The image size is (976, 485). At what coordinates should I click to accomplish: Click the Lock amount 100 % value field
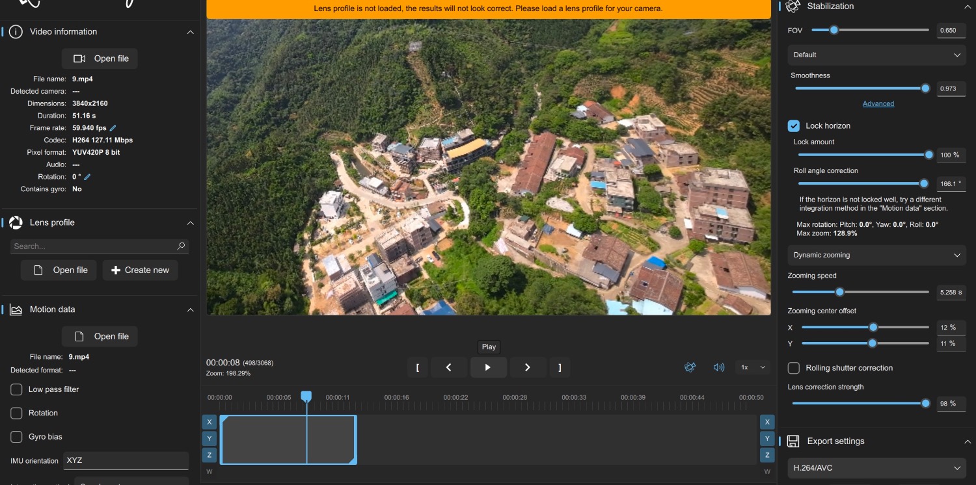point(951,155)
